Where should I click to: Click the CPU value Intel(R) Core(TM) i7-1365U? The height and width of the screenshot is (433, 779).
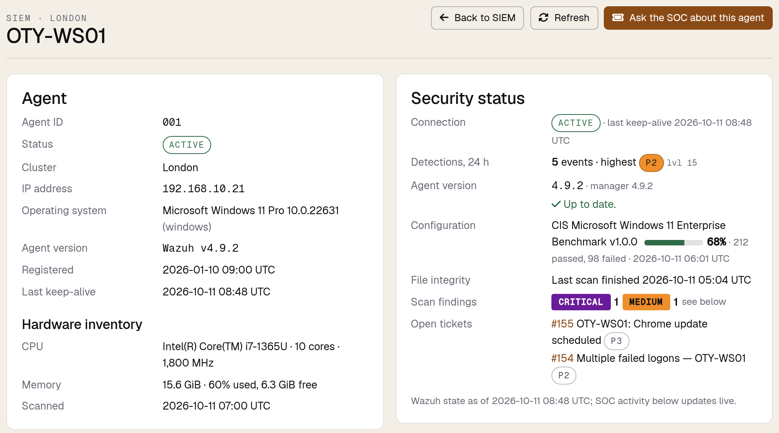251,355
